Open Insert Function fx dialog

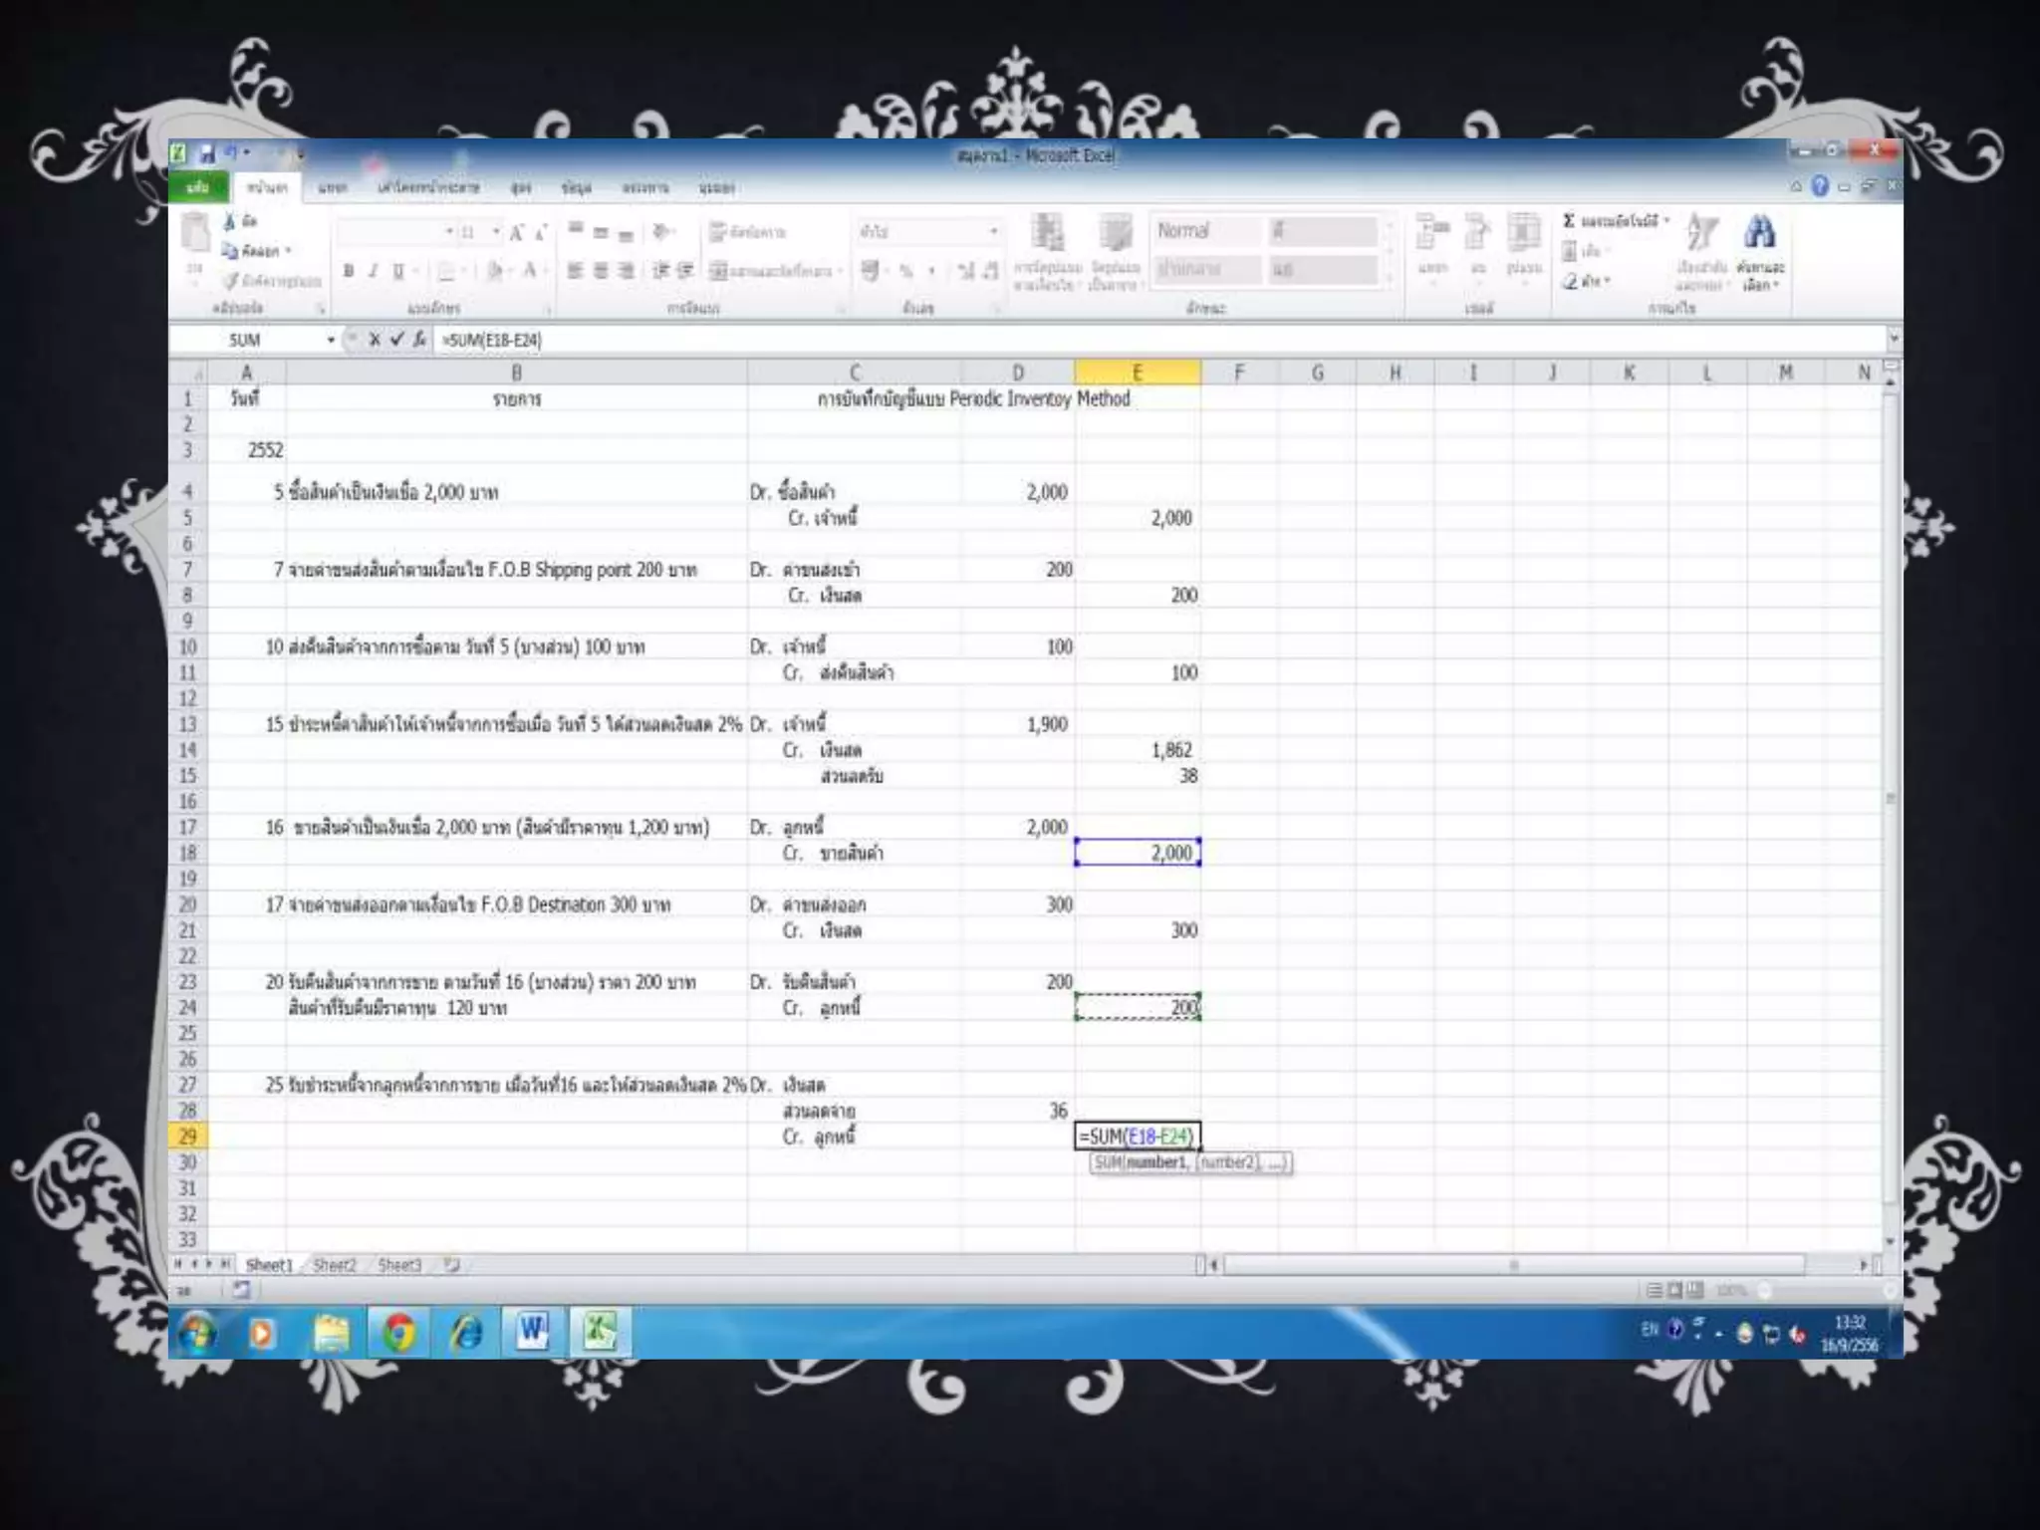(x=419, y=340)
